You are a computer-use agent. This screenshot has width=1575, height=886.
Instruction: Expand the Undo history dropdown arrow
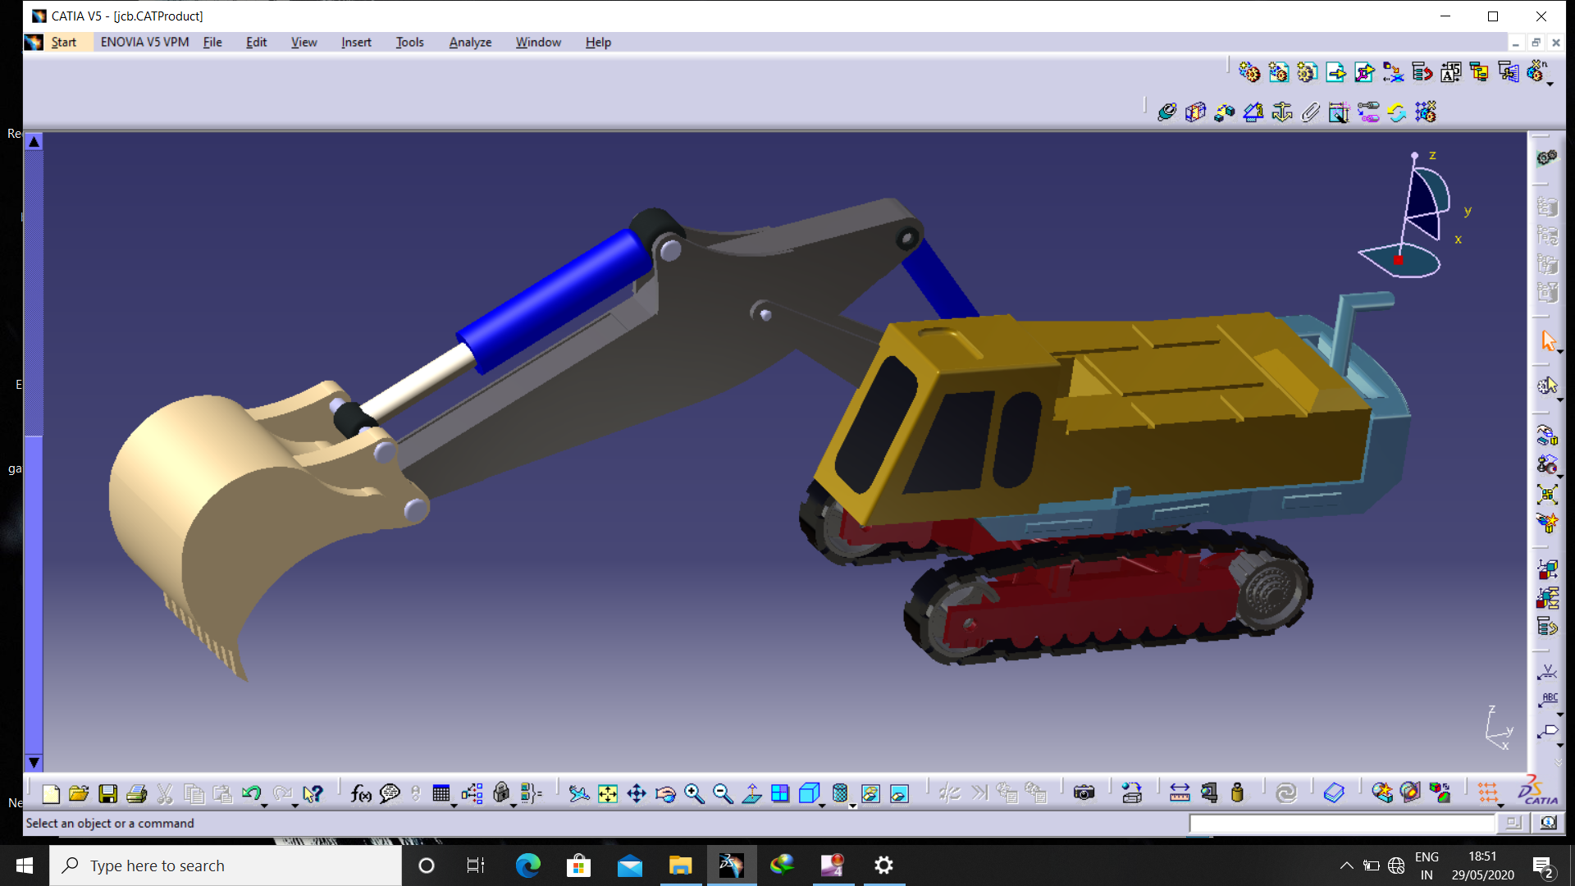(264, 806)
